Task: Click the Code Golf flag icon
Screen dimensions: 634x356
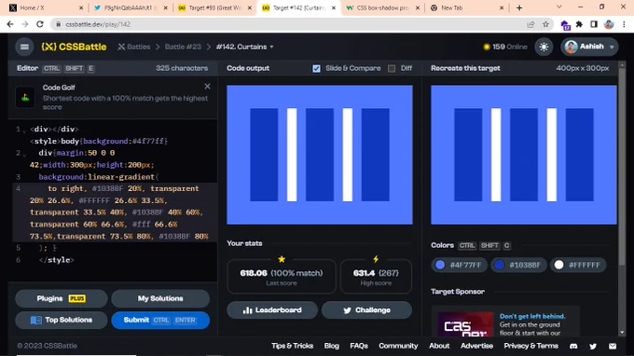Action: tap(25, 97)
